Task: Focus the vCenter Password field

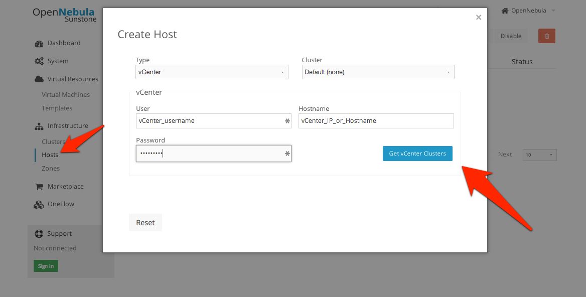Action: pos(213,154)
